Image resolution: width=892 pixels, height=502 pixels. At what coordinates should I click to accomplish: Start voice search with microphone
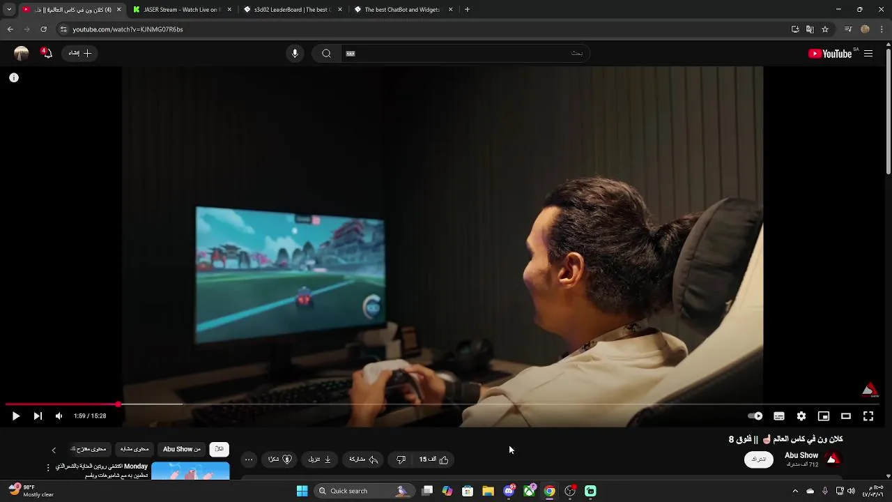(x=295, y=53)
